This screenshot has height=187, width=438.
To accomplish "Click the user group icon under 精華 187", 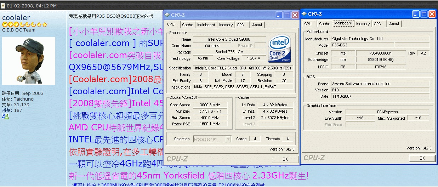I will (5, 116).
